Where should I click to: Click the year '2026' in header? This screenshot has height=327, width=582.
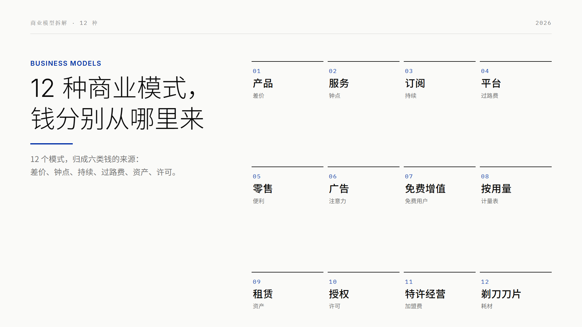(x=543, y=23)
